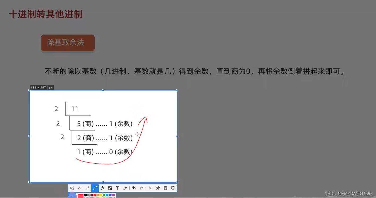
Task: Pick the gray color swatch
Action: [x=89, y=195]
